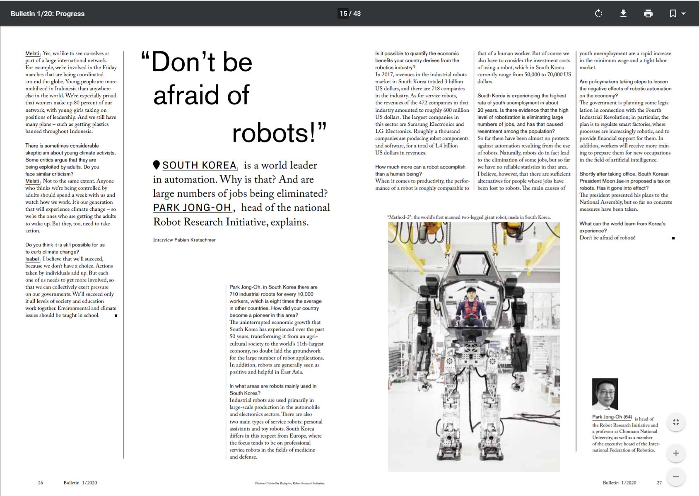Click the rotate clockwise icon
699x496 pixels.
(598, 14)
